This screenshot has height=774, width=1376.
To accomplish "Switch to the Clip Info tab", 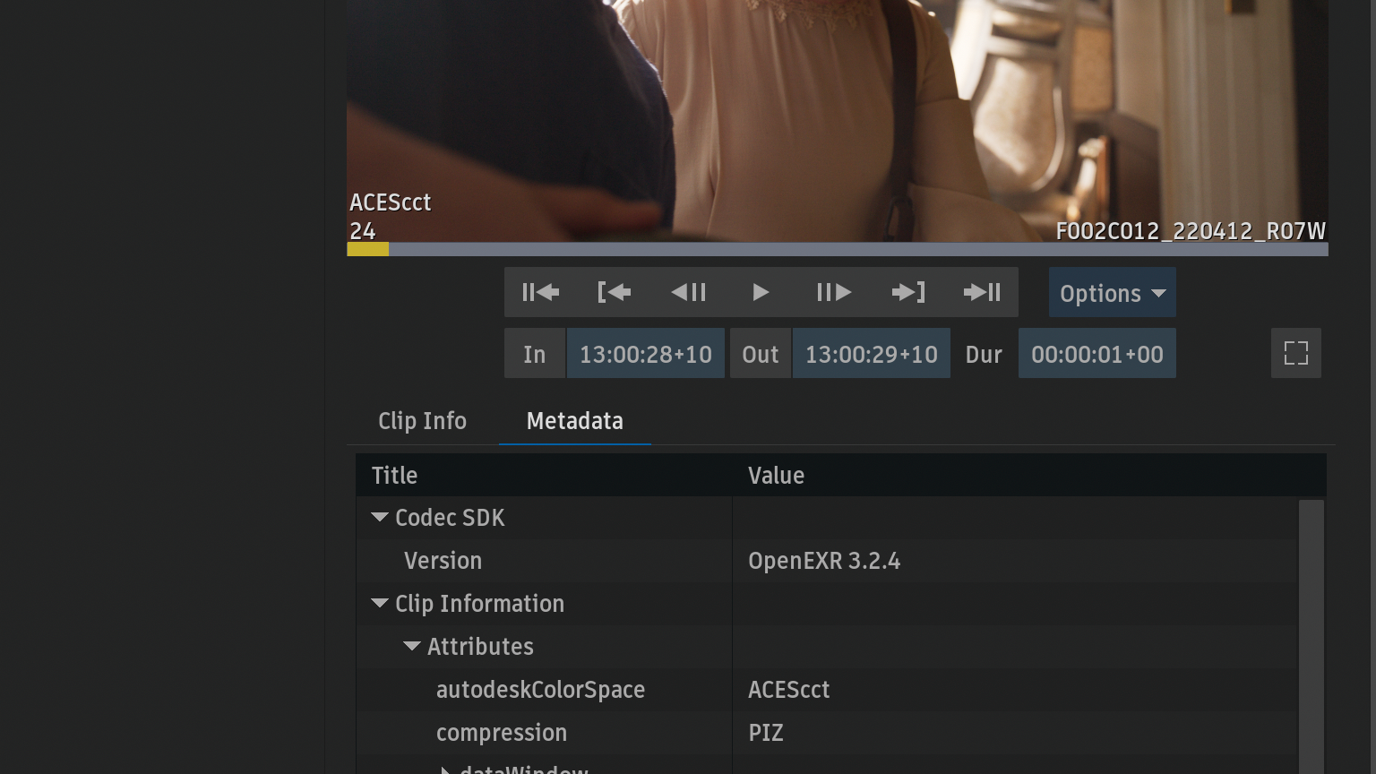I will coord(422,421).
